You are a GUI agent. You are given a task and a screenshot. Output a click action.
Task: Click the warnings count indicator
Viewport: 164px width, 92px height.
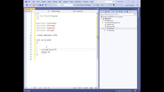click(x=40, y=88)
